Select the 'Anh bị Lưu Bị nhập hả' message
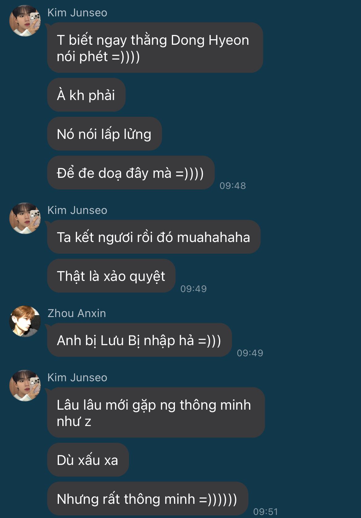Viewport: 361px width, 518px height. click(139, 340)
